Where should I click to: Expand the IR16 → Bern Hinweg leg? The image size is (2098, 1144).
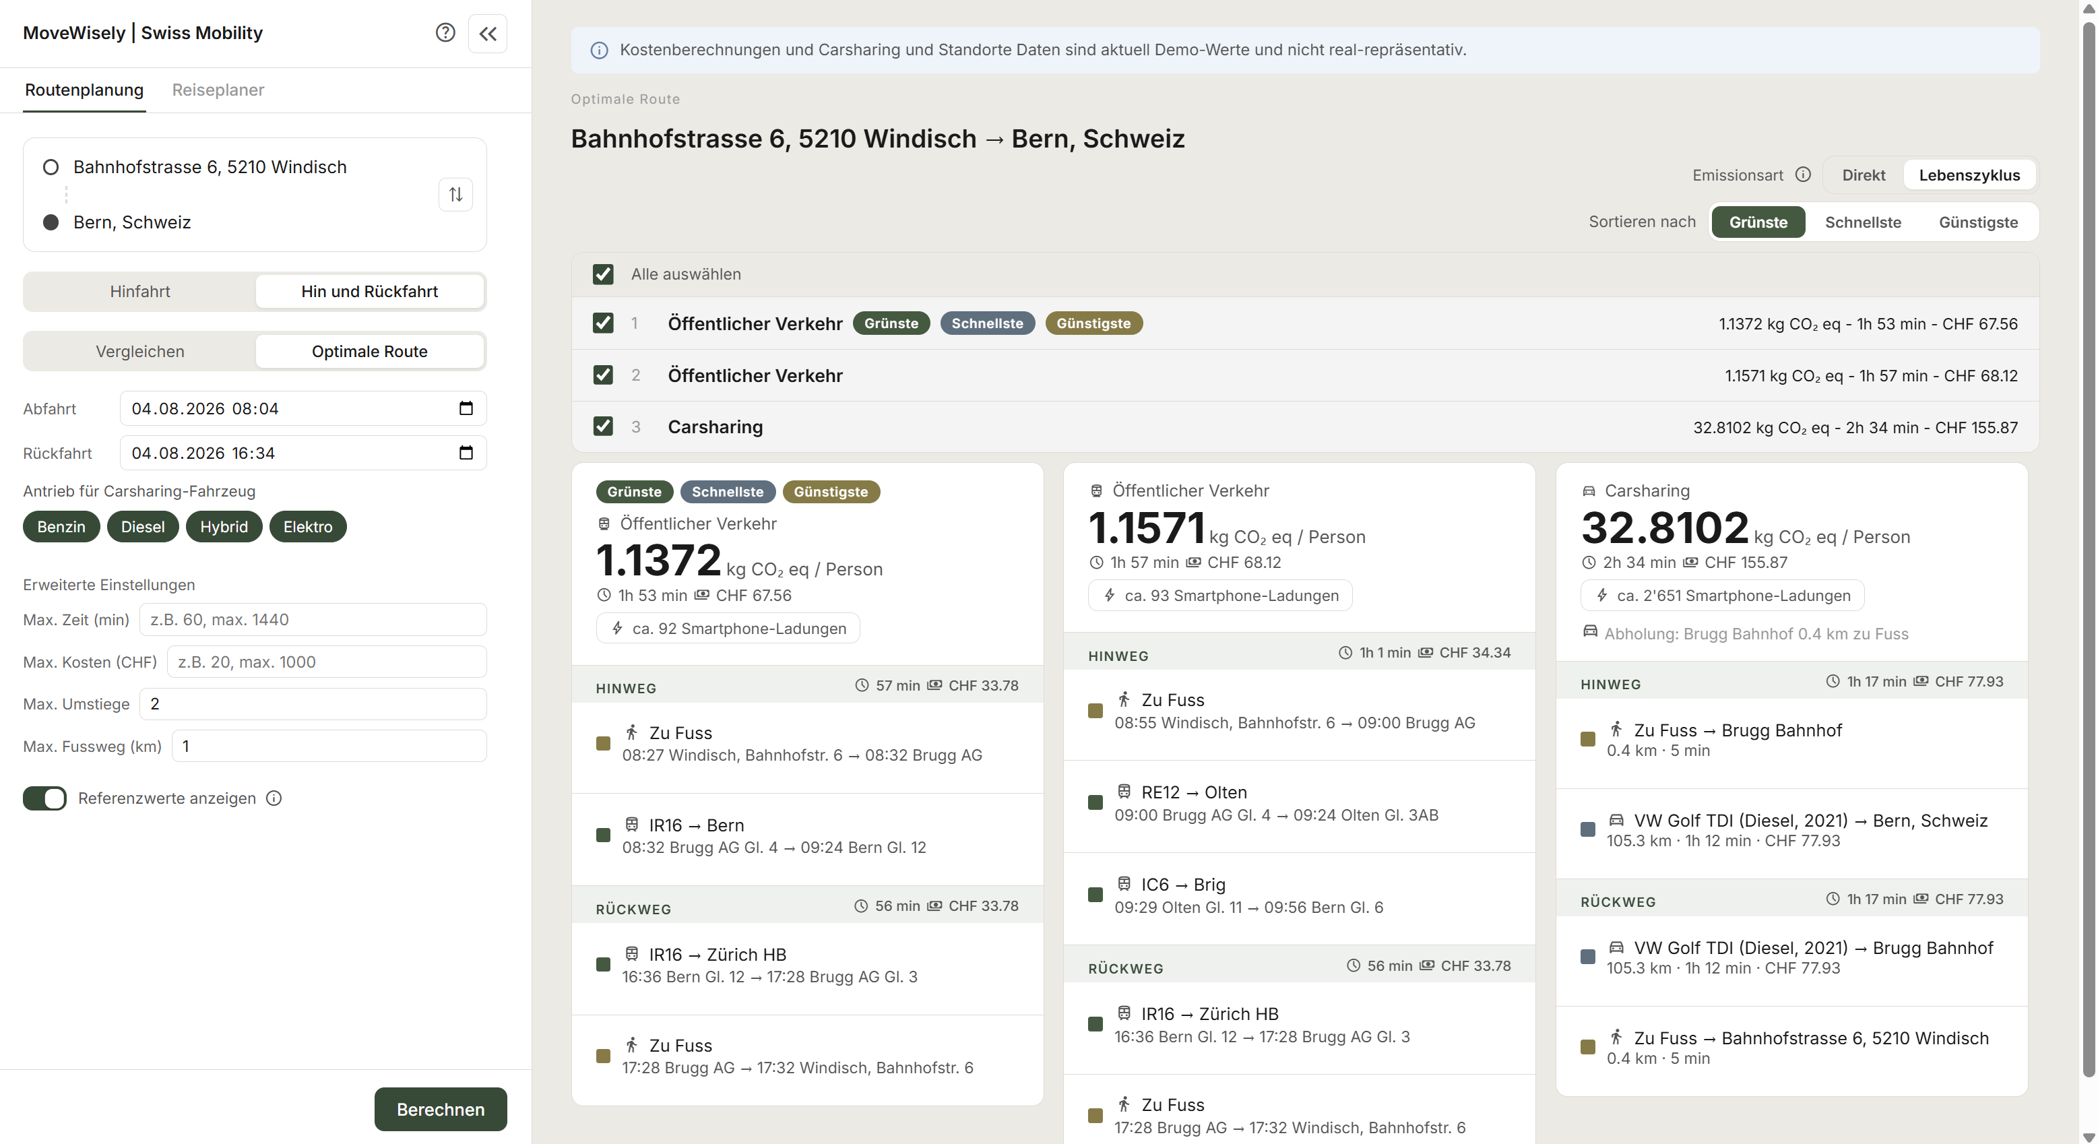(x=807, y=836)
